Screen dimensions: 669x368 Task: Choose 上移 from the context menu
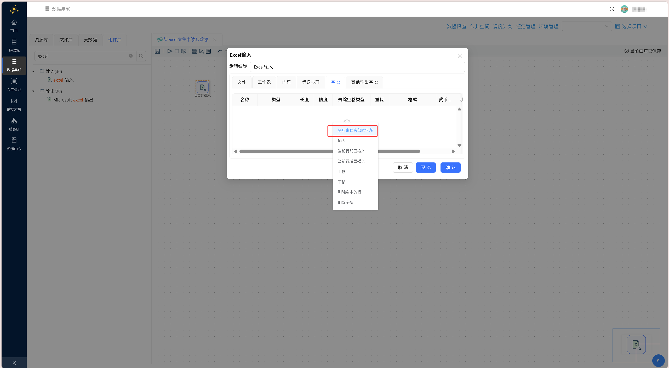355,172
